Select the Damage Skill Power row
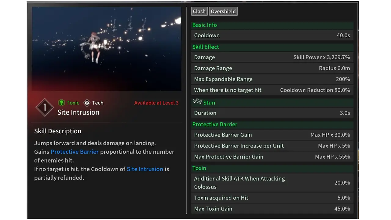 point(272,57)
